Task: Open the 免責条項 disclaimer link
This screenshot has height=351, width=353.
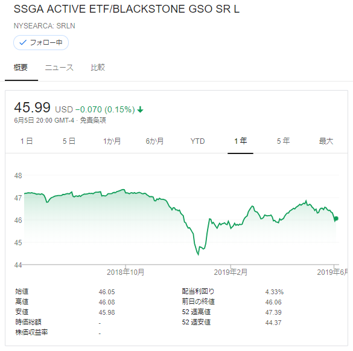Action: pyautogui.click(x=93, y=120)
